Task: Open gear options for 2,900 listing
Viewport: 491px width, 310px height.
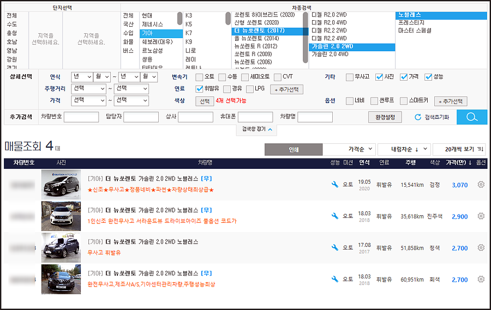Action: 481,216
